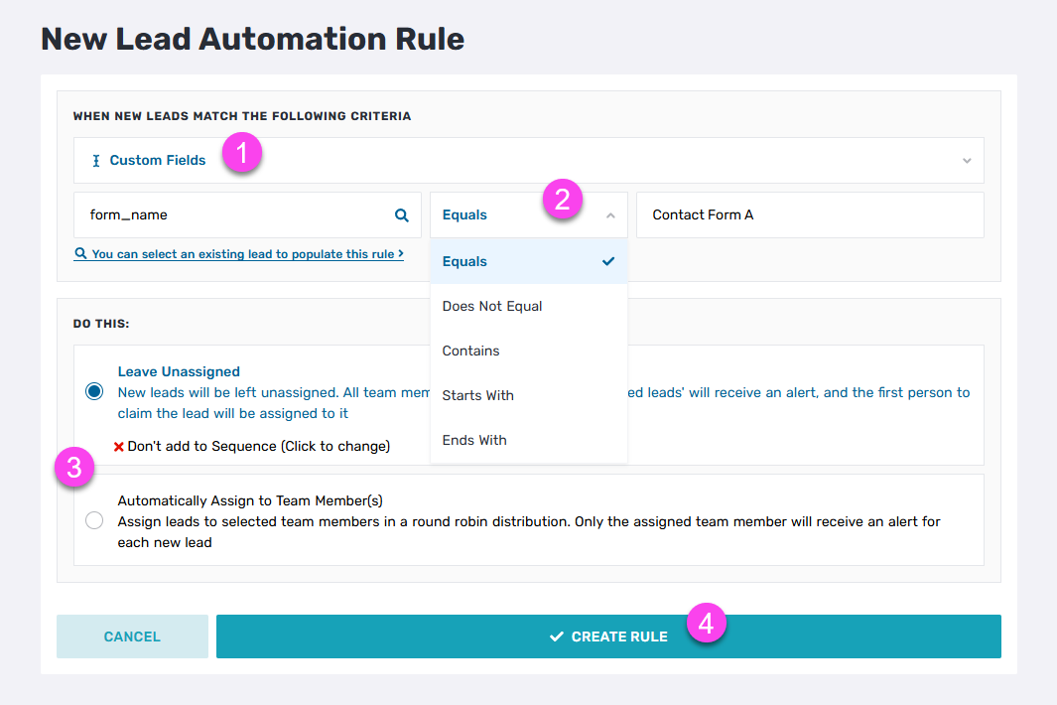Click the red X icon before Don't add to Sequence

(x=118, y=447)
